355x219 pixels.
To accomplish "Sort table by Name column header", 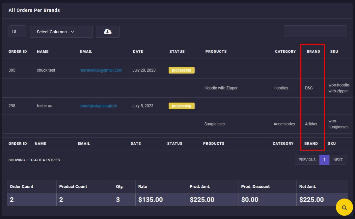I will coord(43,51).
